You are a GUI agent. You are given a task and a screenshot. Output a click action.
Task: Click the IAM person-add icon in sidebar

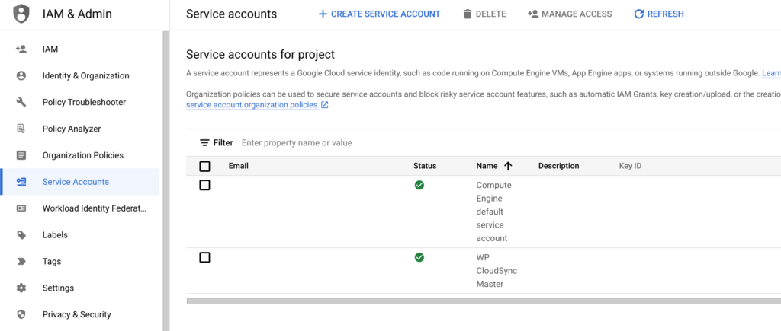click(21, 49)
